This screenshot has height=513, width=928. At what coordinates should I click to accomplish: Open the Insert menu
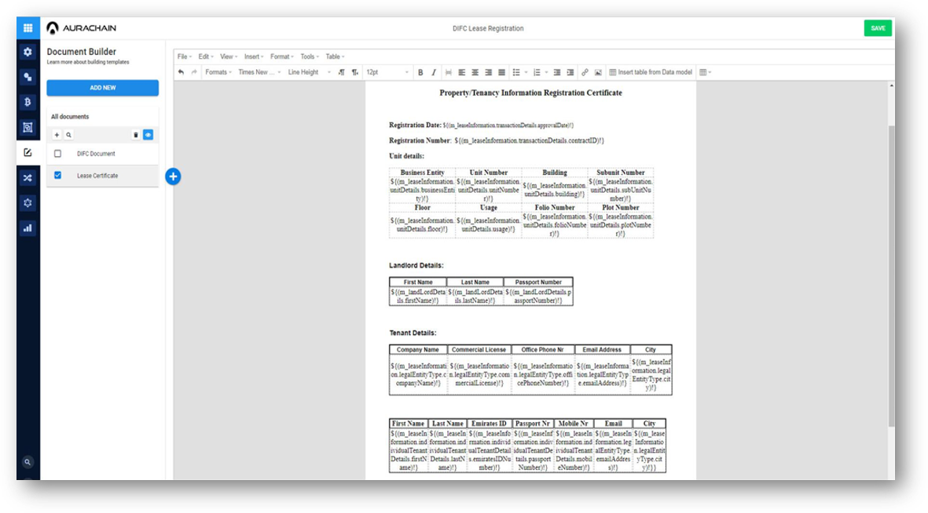(x=253, y=56)
